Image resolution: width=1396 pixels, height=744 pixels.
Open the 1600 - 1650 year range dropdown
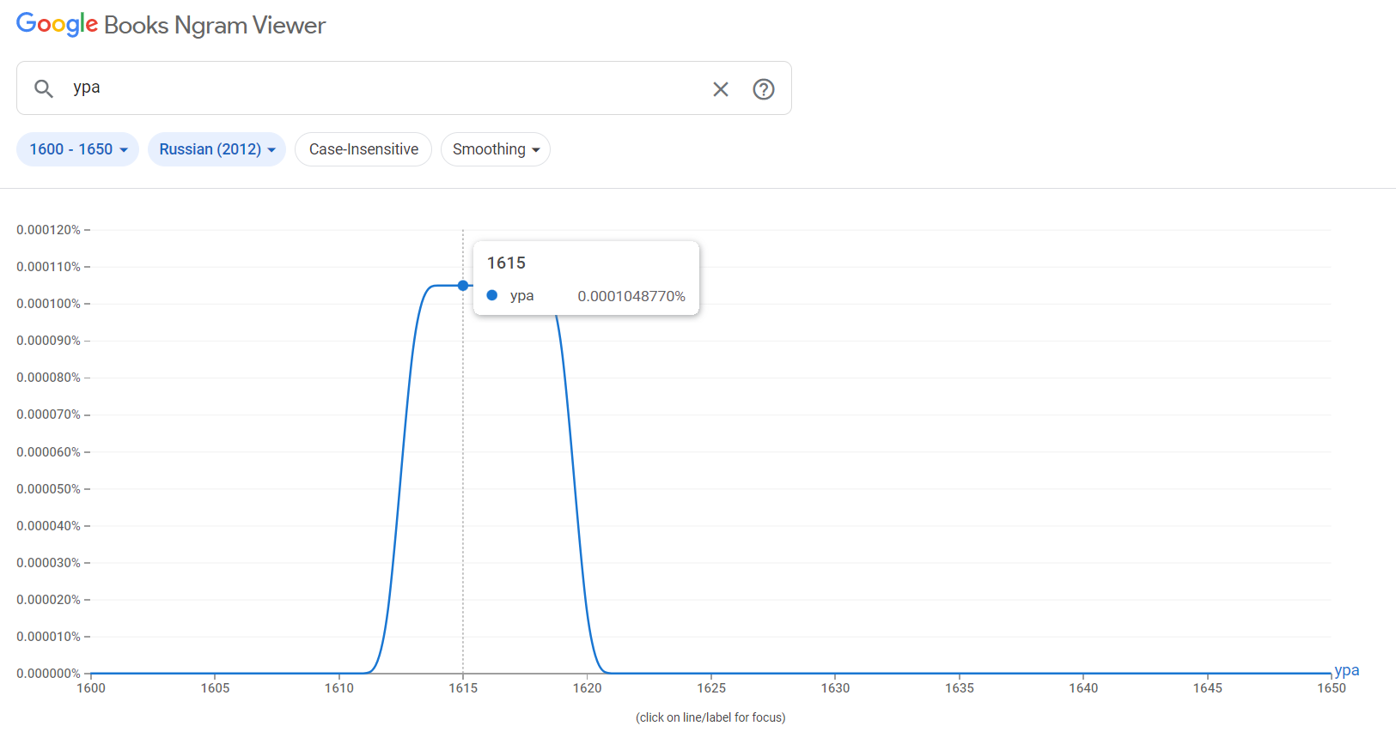tap(77, 149)
